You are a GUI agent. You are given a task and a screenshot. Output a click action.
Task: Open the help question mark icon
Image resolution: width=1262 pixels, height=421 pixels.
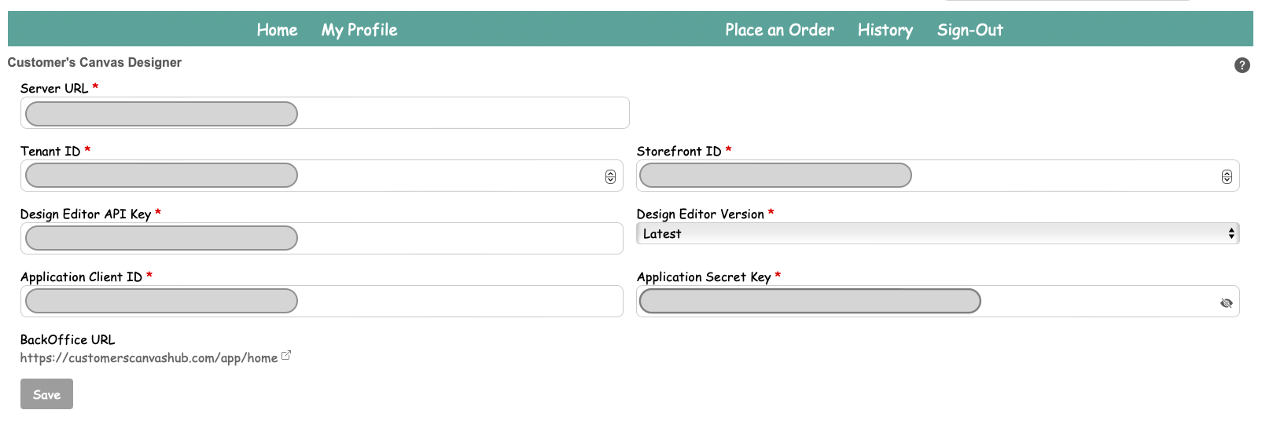[x=1242, y=65]
